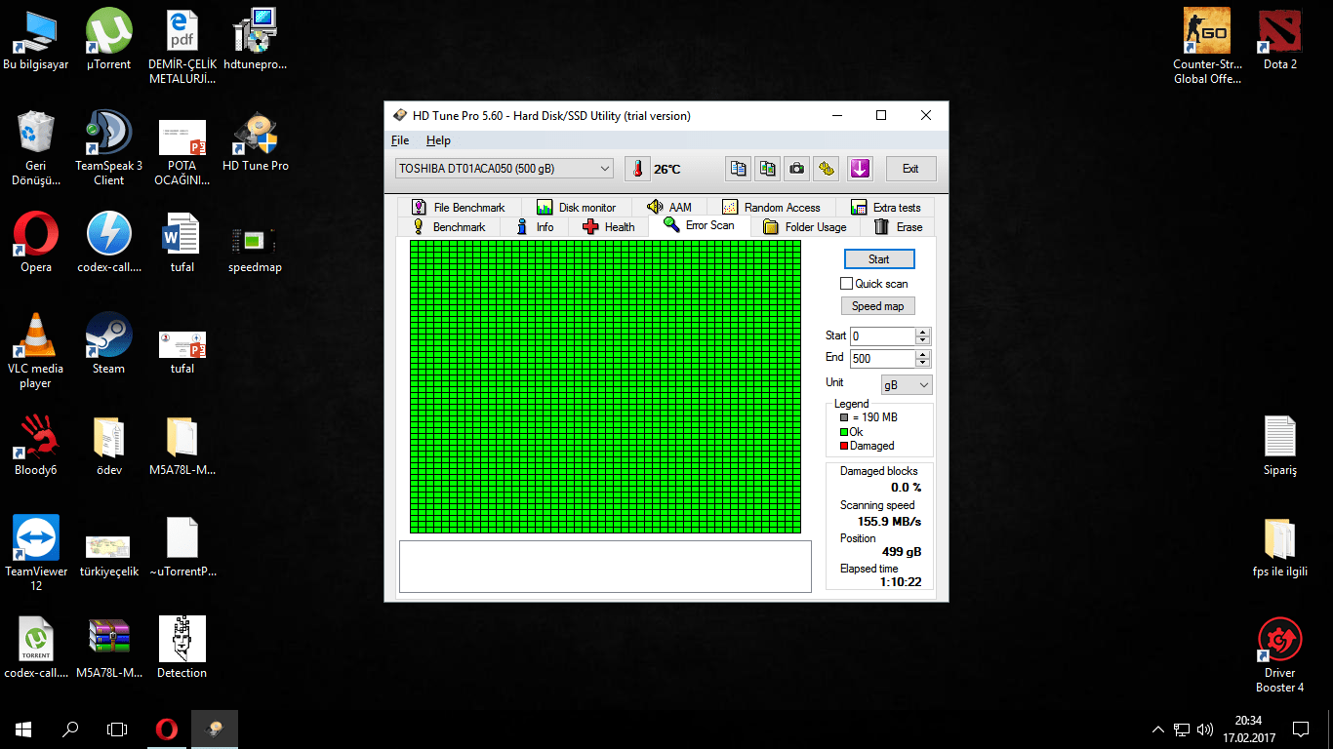Select the Counter-Strike Global Offensive shortcut
The width and height of the screenshot is (1333, 749).
click(x=1207, y=47)
